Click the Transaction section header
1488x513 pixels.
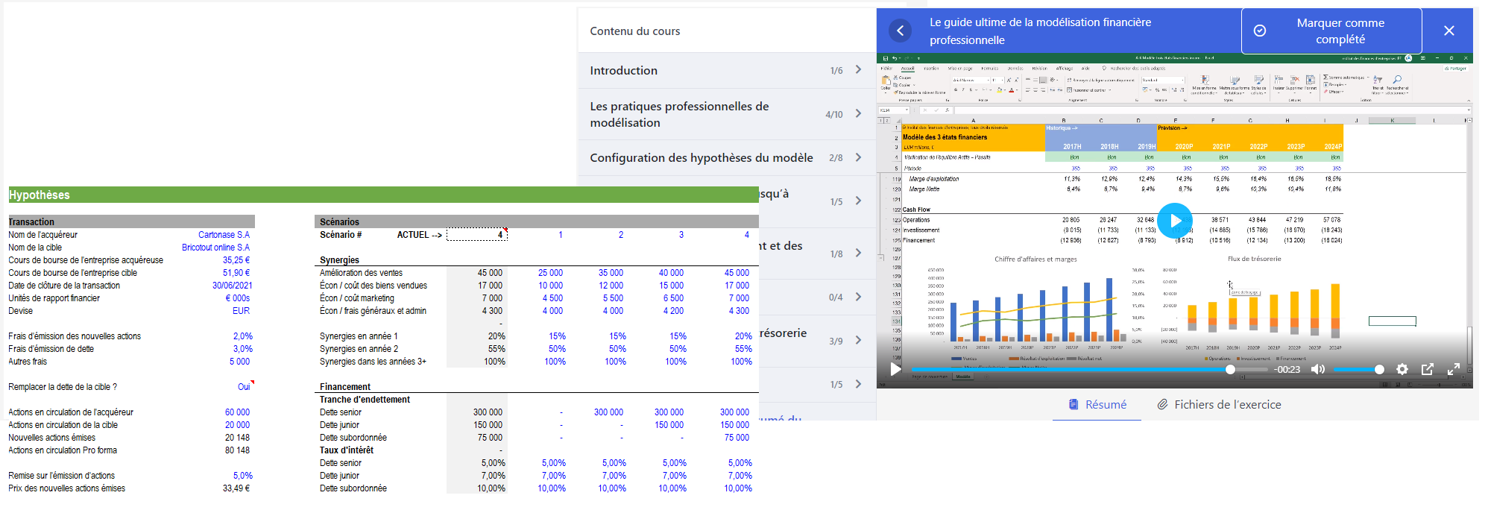131,221
